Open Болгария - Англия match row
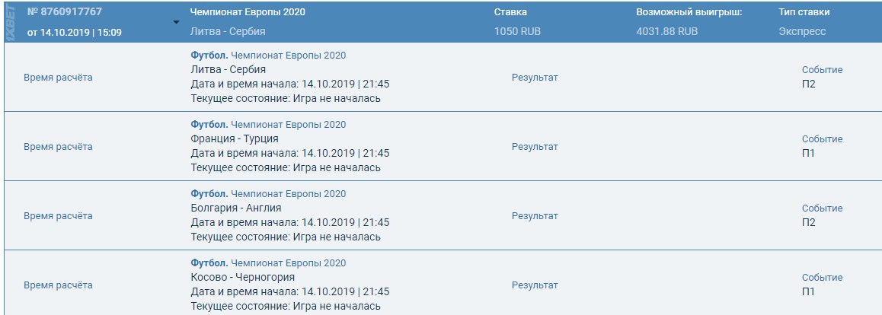The width and height of the screenshot is (882, 315). tap(236, 208)
